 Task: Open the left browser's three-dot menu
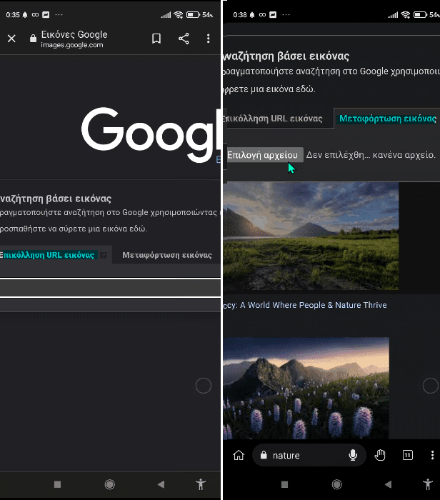pyautogui.click(x=208, y=39)
